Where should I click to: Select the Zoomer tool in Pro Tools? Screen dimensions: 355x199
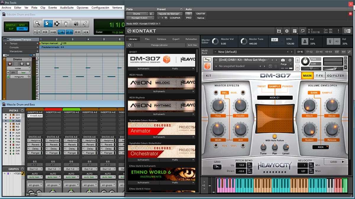38,24
